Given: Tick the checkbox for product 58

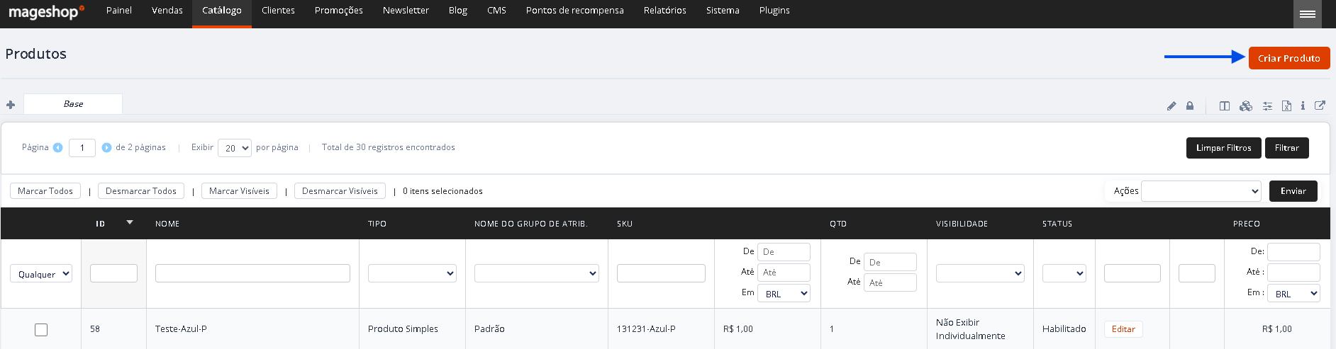Looking at the screenshot, I should (x=41, y=329).
